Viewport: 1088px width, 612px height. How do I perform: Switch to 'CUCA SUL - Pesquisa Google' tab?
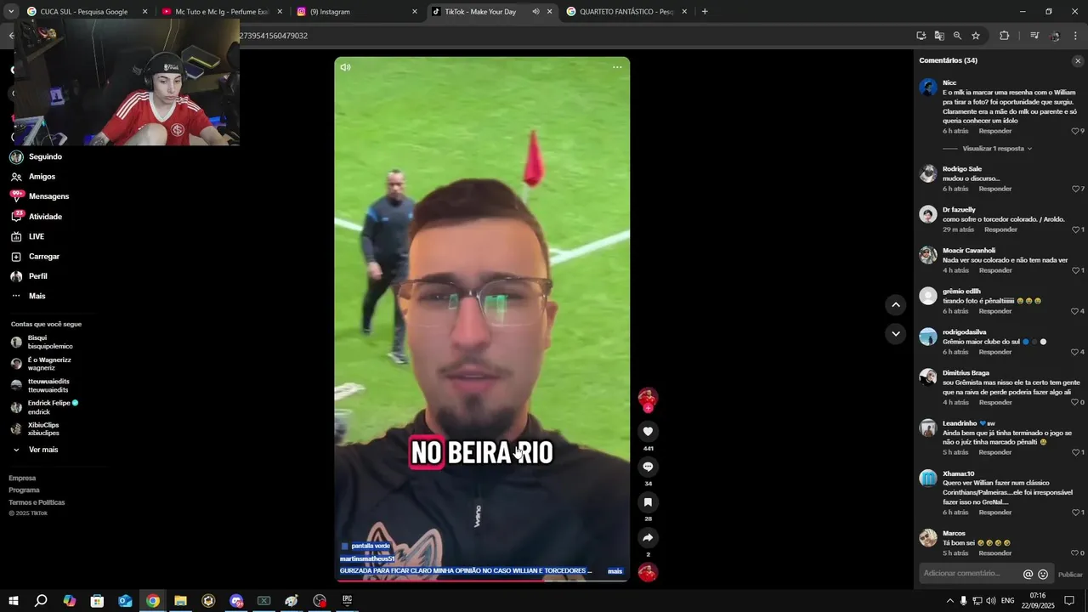pyautogui.click(x=83, y=12)
